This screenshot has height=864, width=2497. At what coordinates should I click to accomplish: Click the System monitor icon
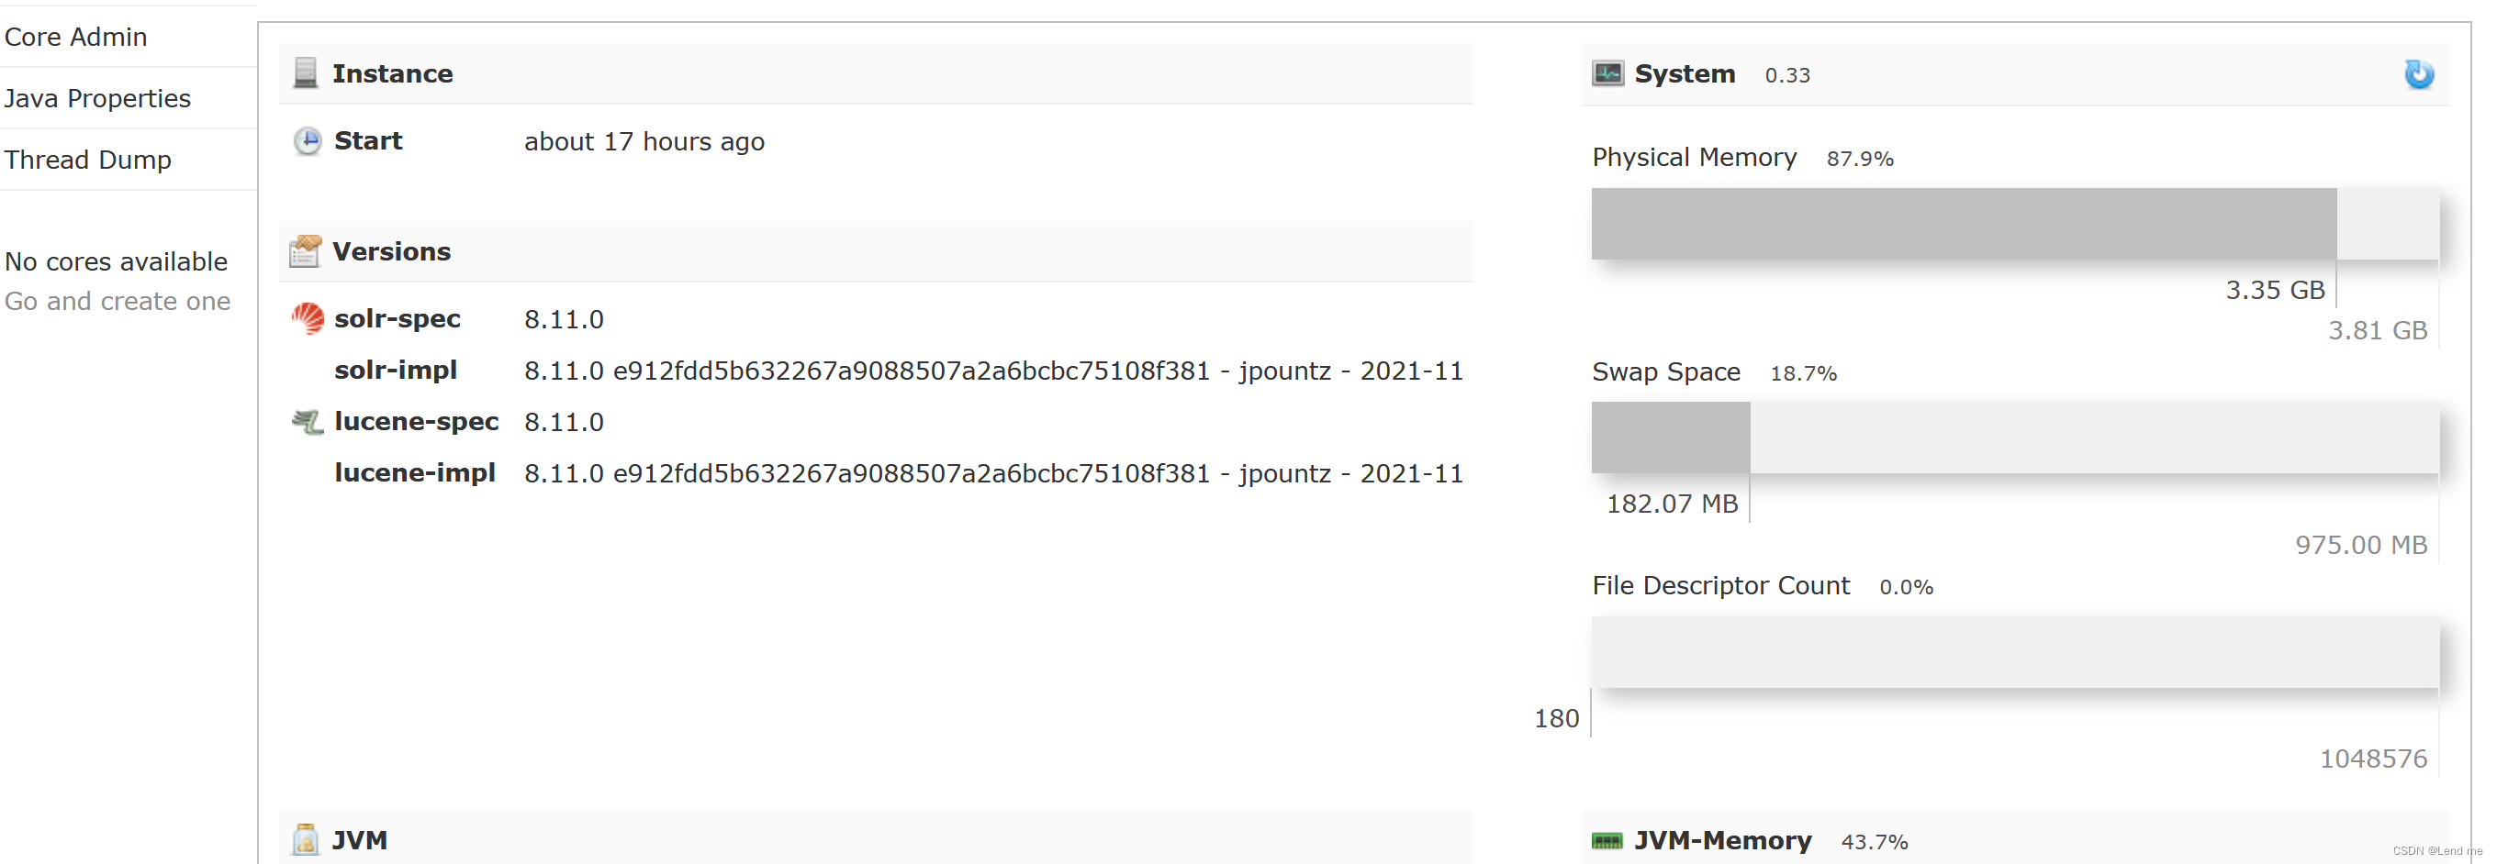pos(1607,73)
